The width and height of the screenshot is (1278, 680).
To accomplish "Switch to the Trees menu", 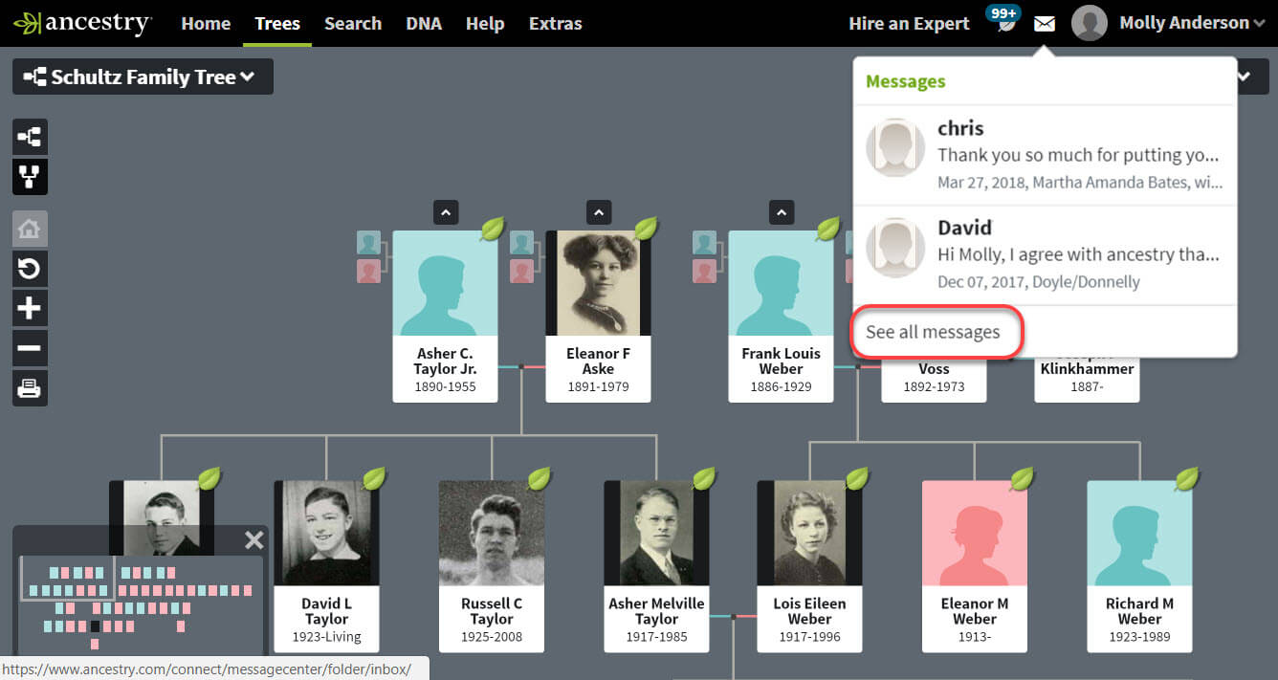I will [x=277, y=23].
